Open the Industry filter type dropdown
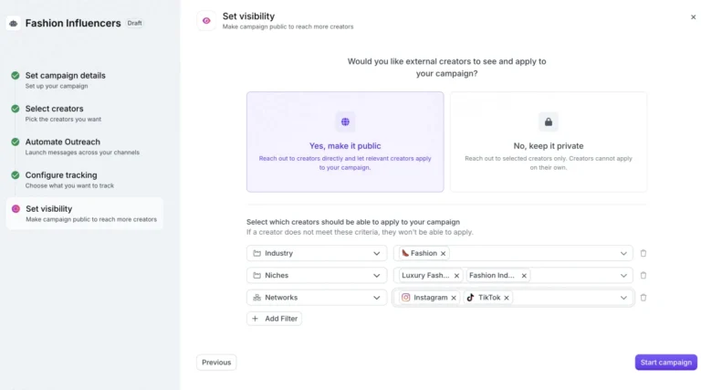Image resolution: width=701 pixels, height=390 pixels. [x=317, y=253]
